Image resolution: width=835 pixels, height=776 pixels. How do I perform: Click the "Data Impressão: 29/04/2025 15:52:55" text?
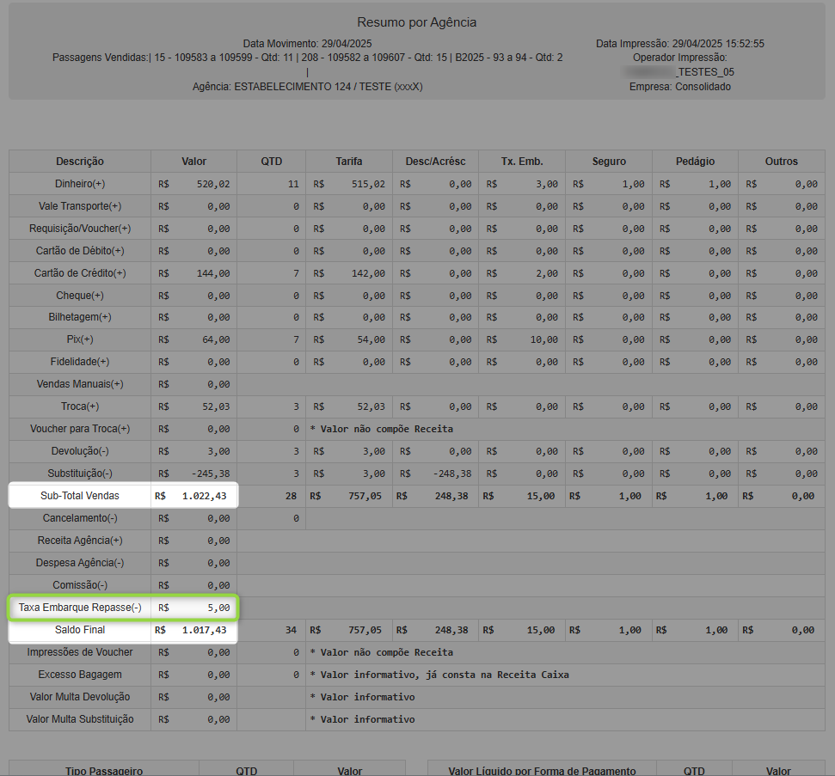point(680,44)
